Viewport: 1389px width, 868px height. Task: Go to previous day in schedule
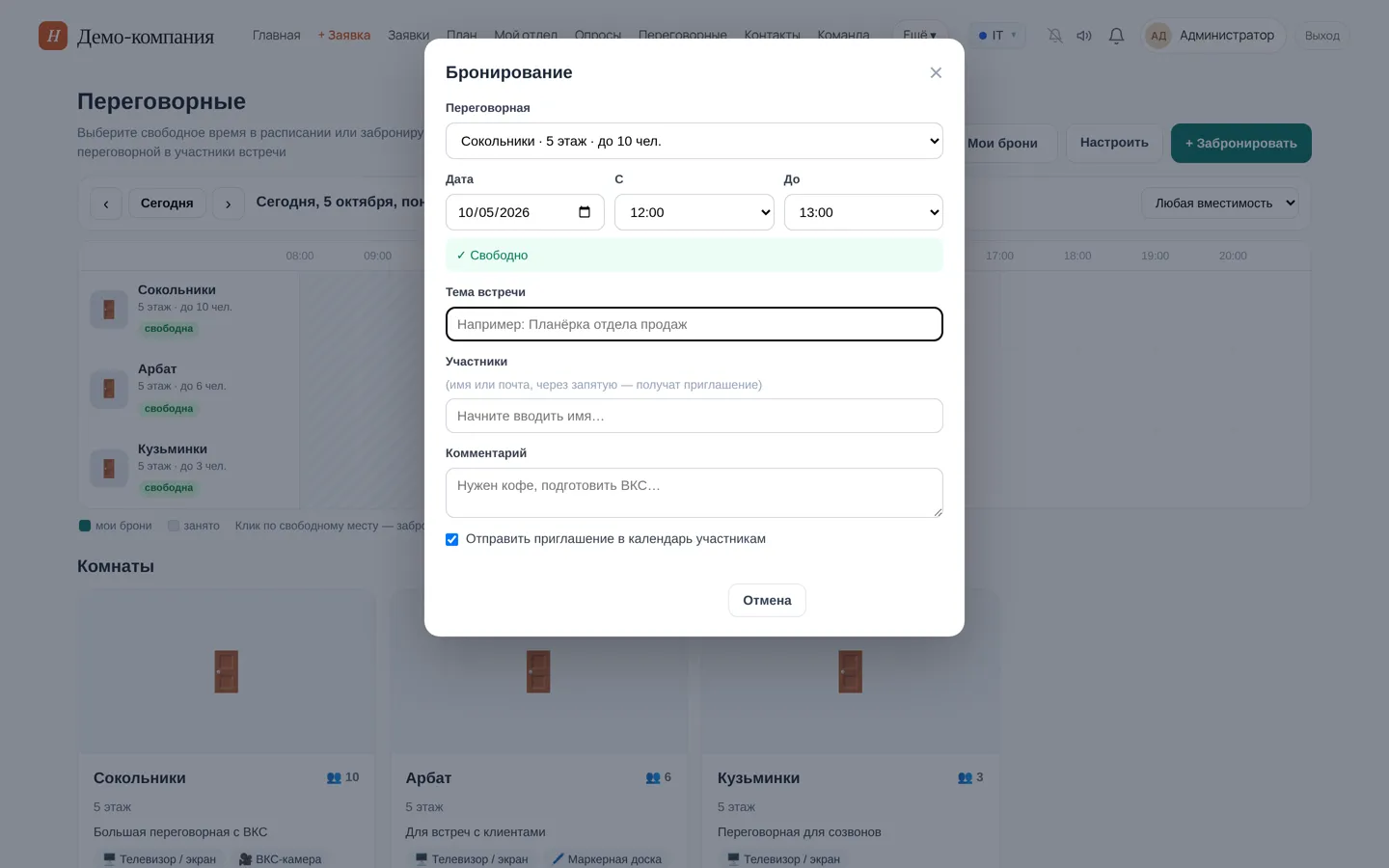(106, 203)
